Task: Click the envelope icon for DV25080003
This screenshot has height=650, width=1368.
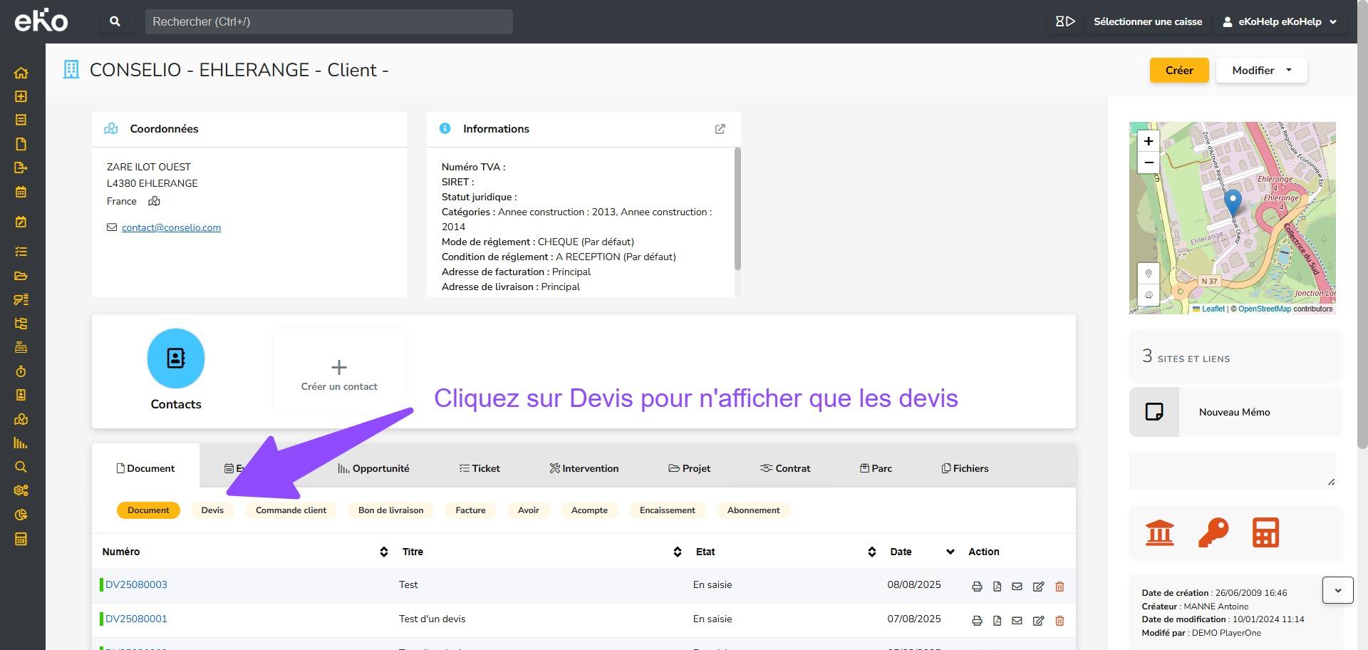Action: point(1017,586)
